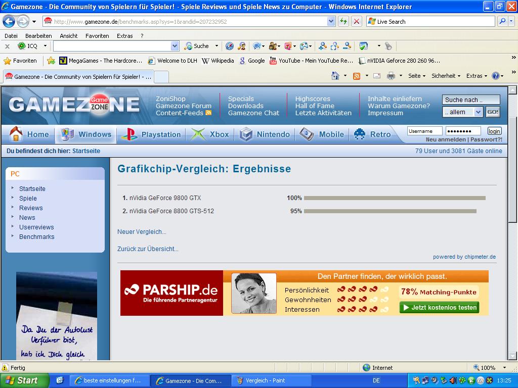Open the Seite dropdown menu
Image resolution: width=518 pixels, height=388 pixels.
pos(417,76)
